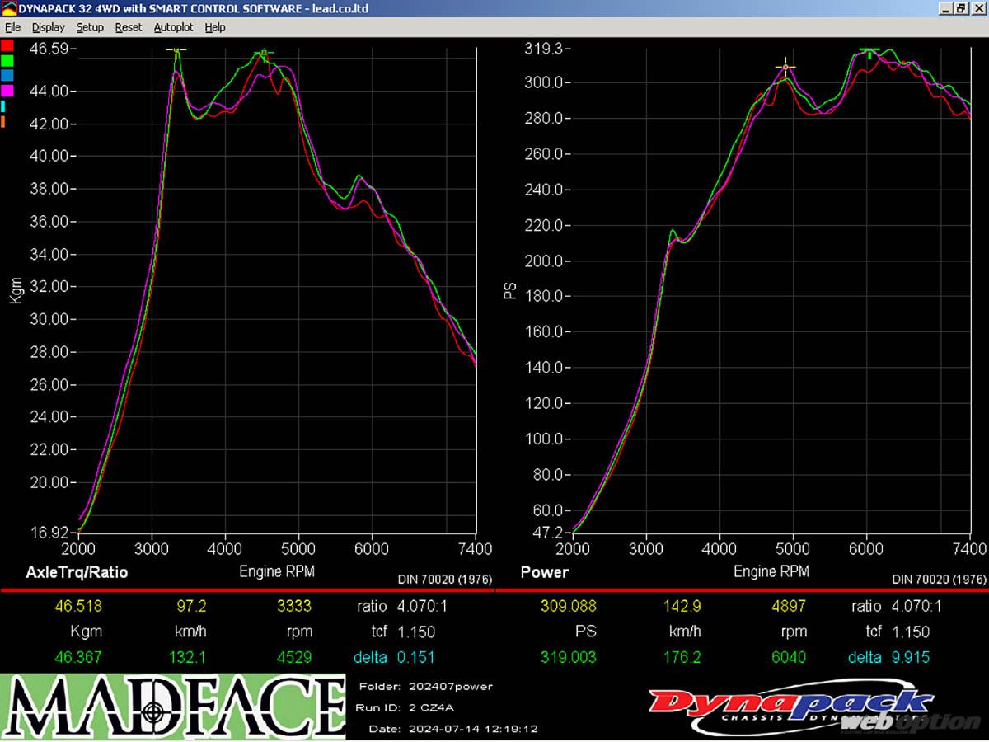This screenshot has width=989, height=742.
Task: Select the red run color swatch
Action: coord(8,45)
